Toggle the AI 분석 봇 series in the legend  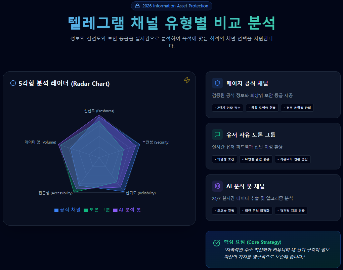point(128,210)
